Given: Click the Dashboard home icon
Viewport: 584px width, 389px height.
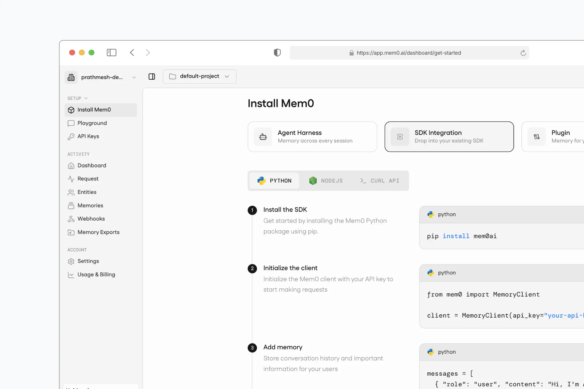Looking at the screenshot, I should 71,166.
